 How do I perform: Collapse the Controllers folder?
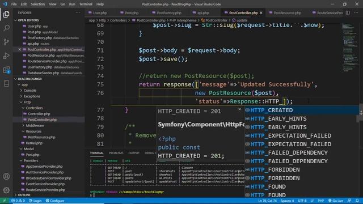pos(34,108)
